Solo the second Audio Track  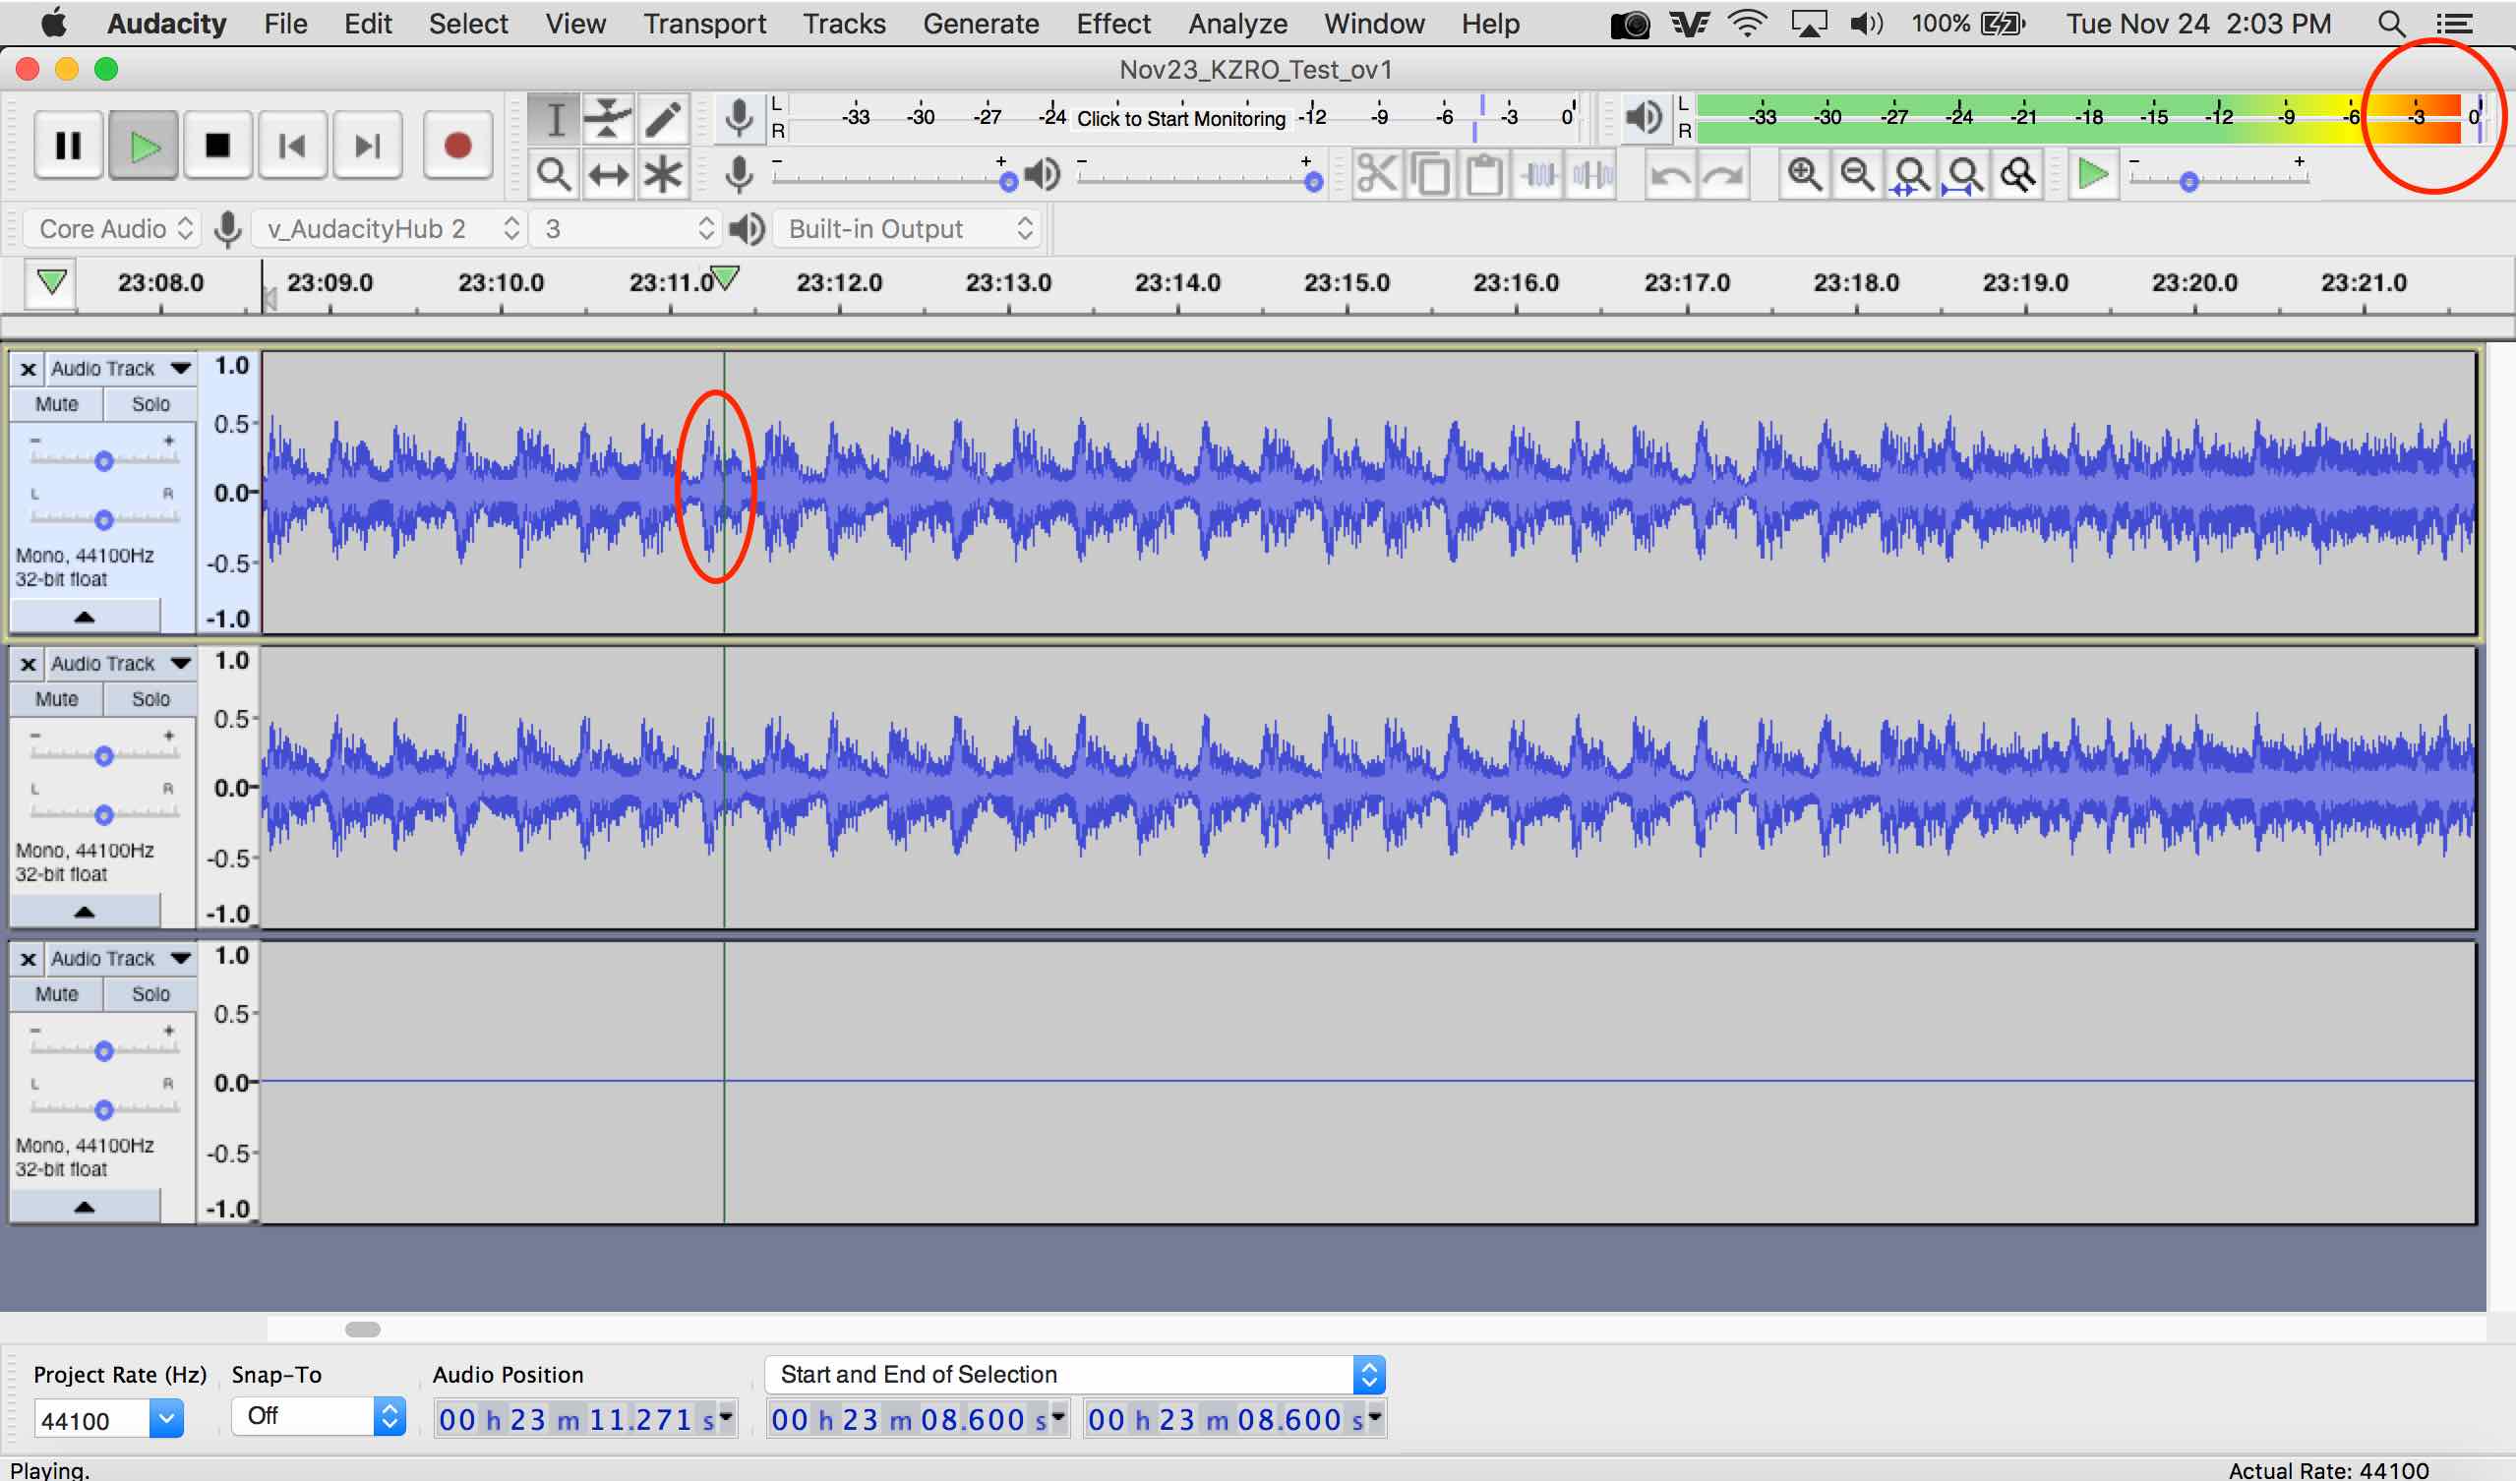(149, 698)
